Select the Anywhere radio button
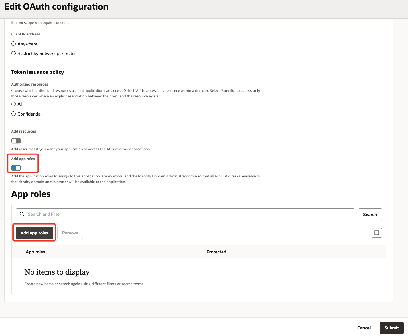Image resolution: width=408 pixels, height=336 pixels. [13, 44]
